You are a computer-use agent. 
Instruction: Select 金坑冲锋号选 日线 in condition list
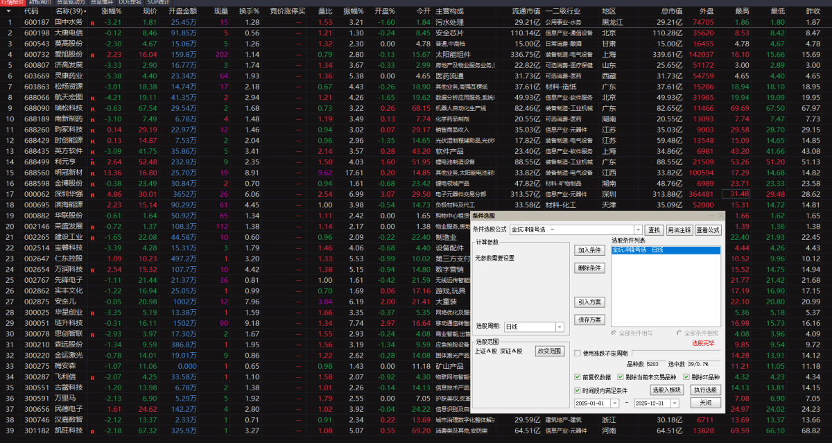click(666, 250)
